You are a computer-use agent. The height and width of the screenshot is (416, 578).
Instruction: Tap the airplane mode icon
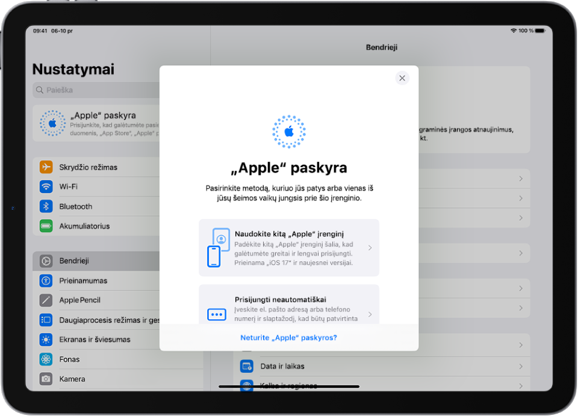pos(46,167)
